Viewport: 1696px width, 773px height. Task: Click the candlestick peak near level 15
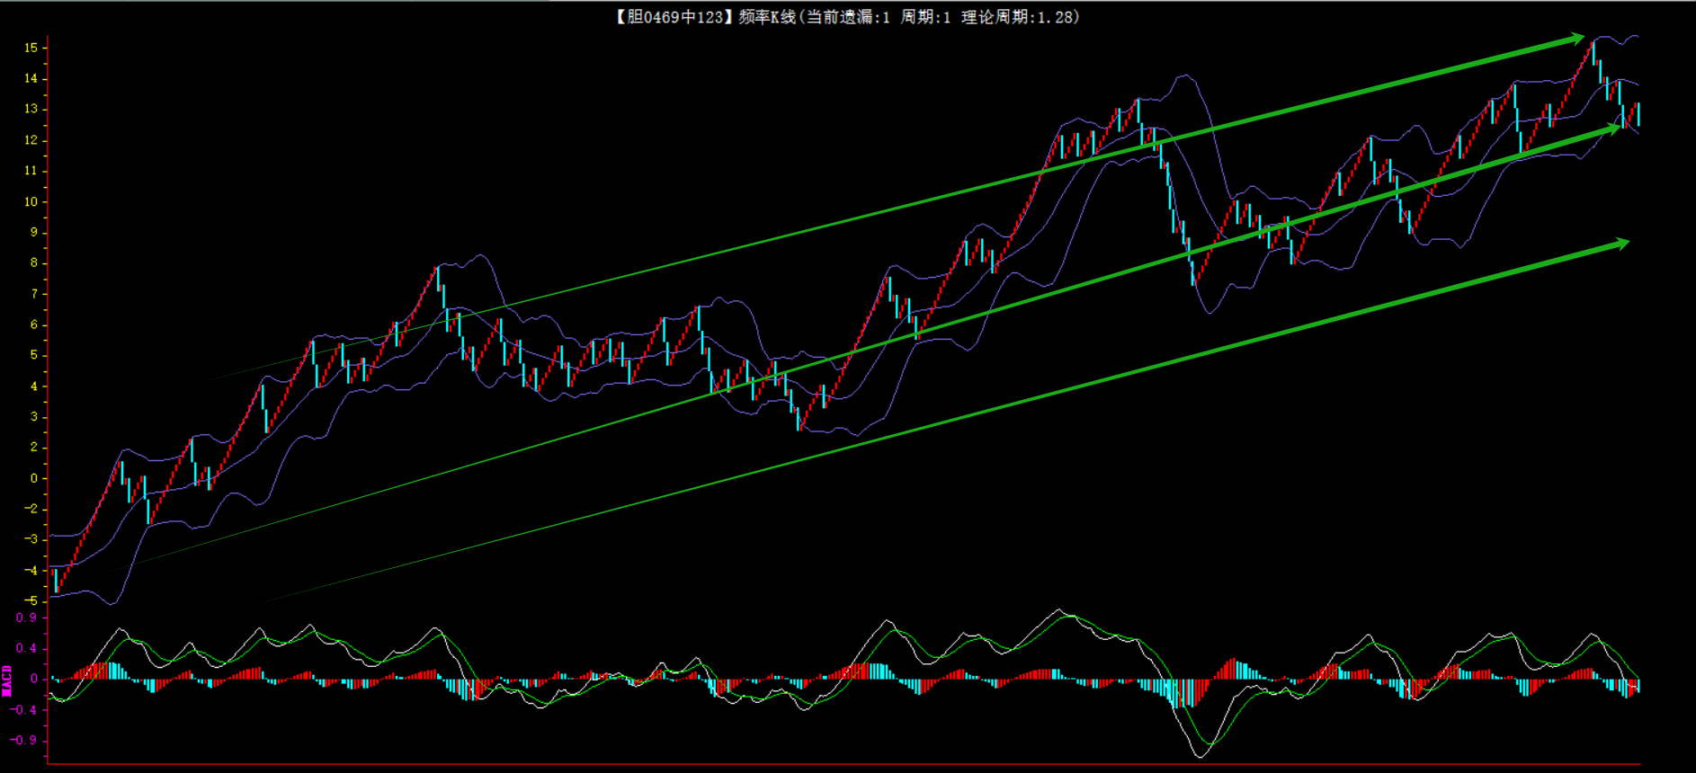click(1593, 45)
